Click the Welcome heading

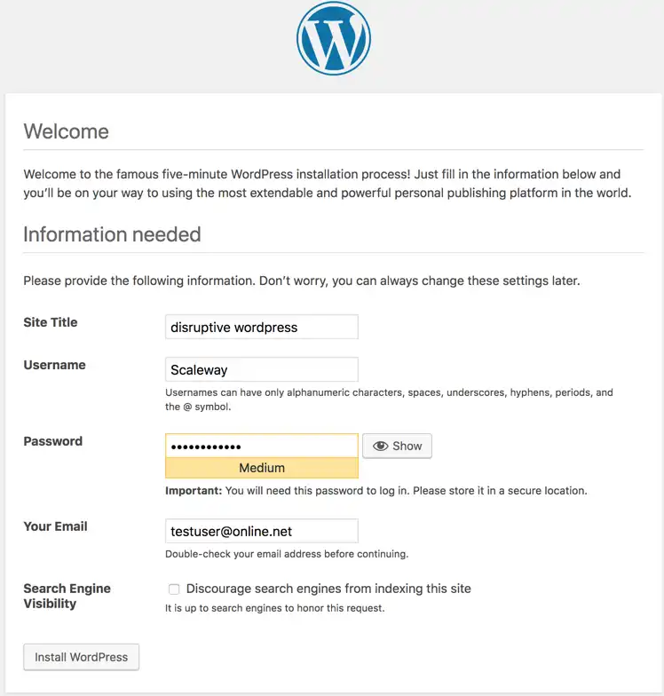click(x=66, y=131)
